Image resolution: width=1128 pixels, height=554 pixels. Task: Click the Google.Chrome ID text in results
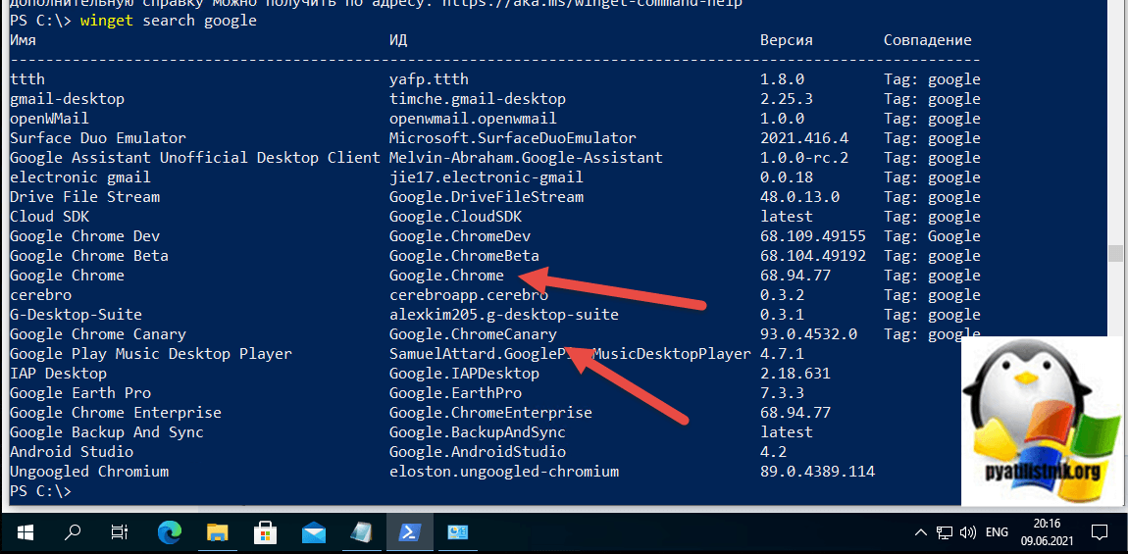pyautogui.click(x=446, y=276)
